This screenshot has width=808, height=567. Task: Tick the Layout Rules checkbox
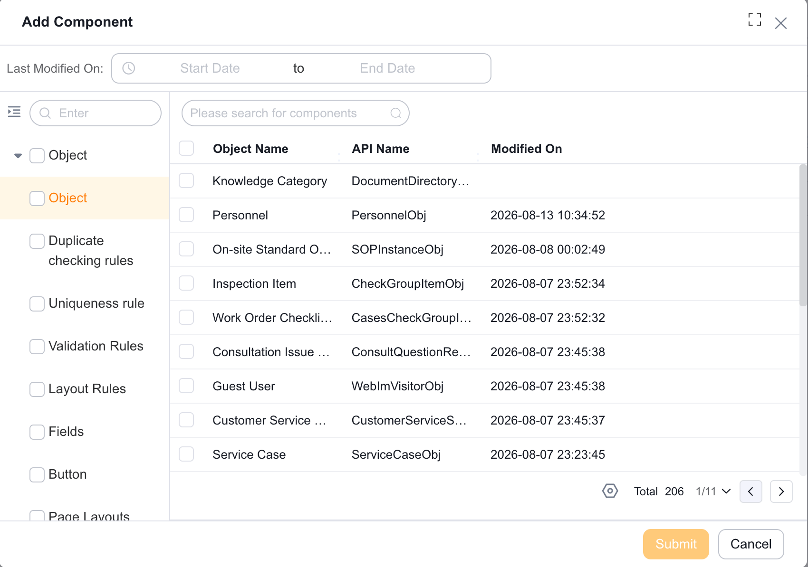(37, 389)
